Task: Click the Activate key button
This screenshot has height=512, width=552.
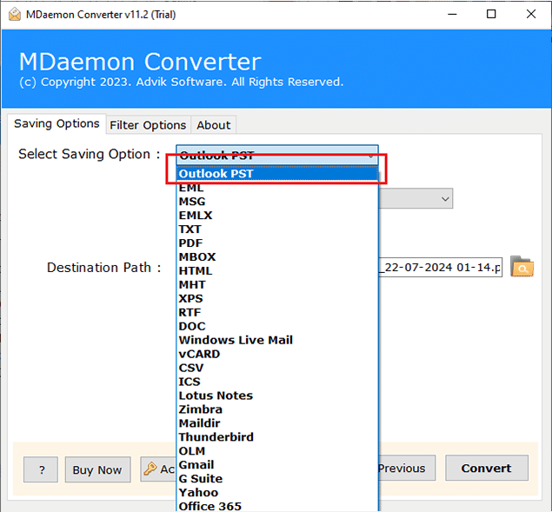Action: point(158,469)
